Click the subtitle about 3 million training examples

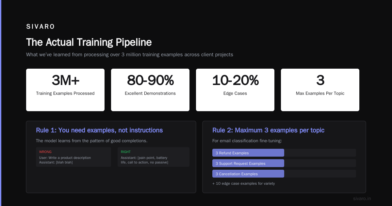pyautogui.click(x=130, y=55)
